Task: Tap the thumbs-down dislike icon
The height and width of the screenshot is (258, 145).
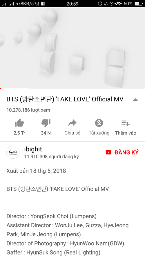Action: (46, 123)
